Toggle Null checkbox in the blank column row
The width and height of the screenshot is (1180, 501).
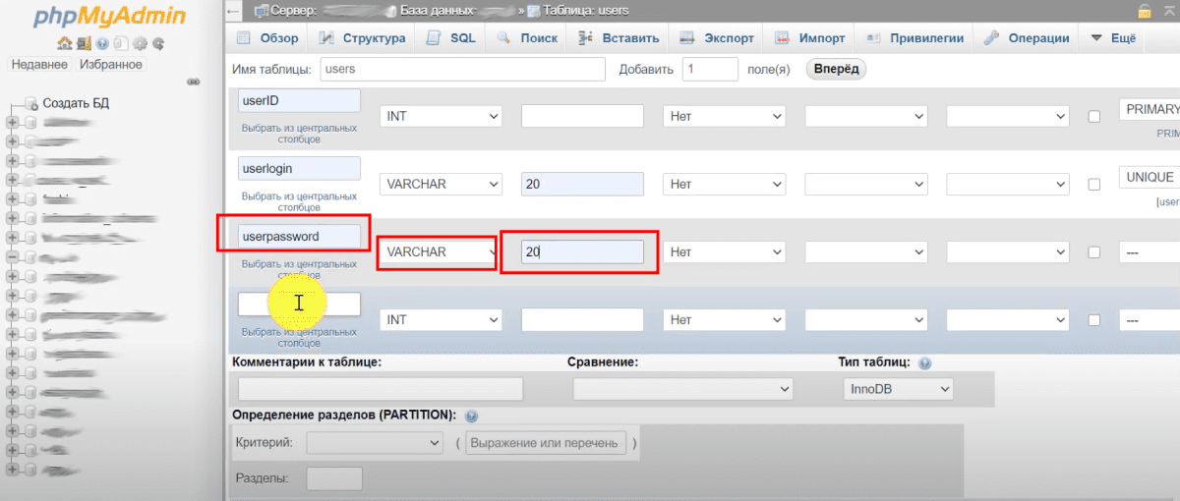(1093, 320)
